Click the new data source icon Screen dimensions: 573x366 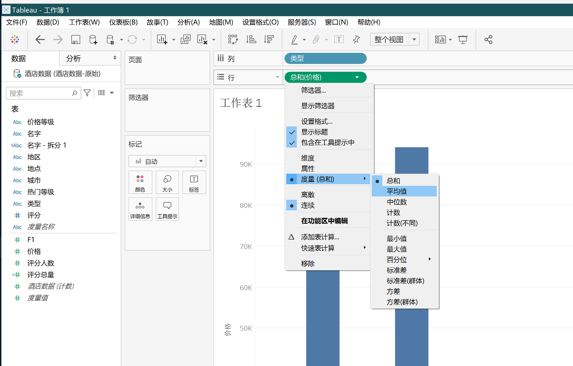93,40
